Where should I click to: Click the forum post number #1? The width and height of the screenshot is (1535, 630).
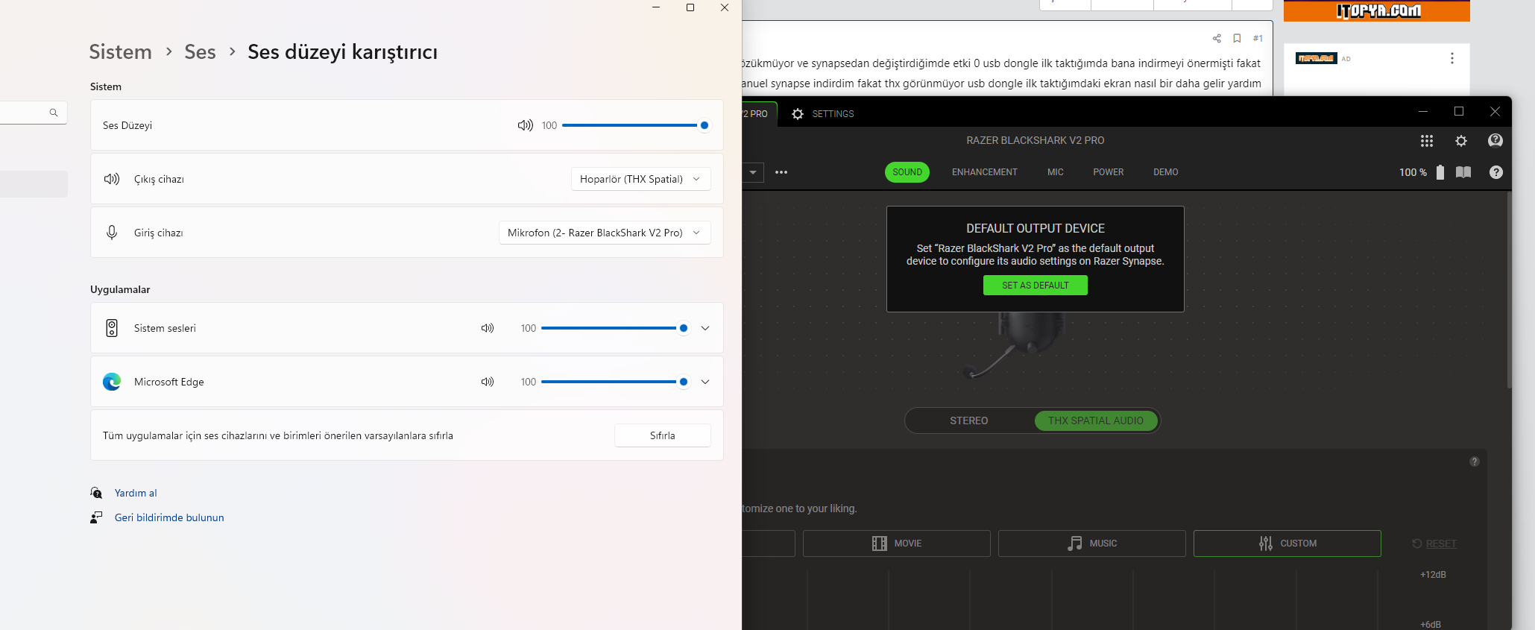coord(1258,38)
